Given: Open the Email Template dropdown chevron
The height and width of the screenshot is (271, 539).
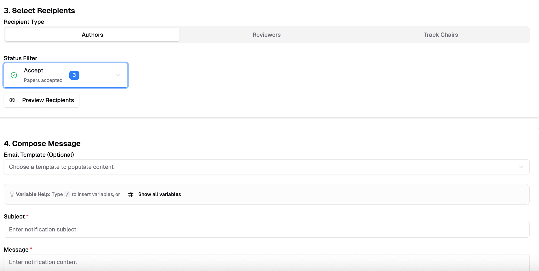Looking at the screenshot, I should [x=521, y=167].
